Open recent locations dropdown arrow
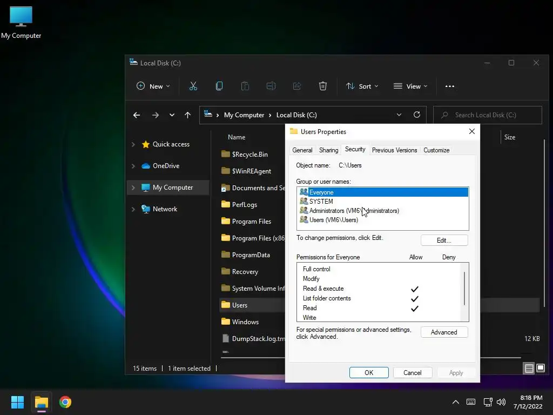Viewport: 553px width, 415px height. click(172, 115)
